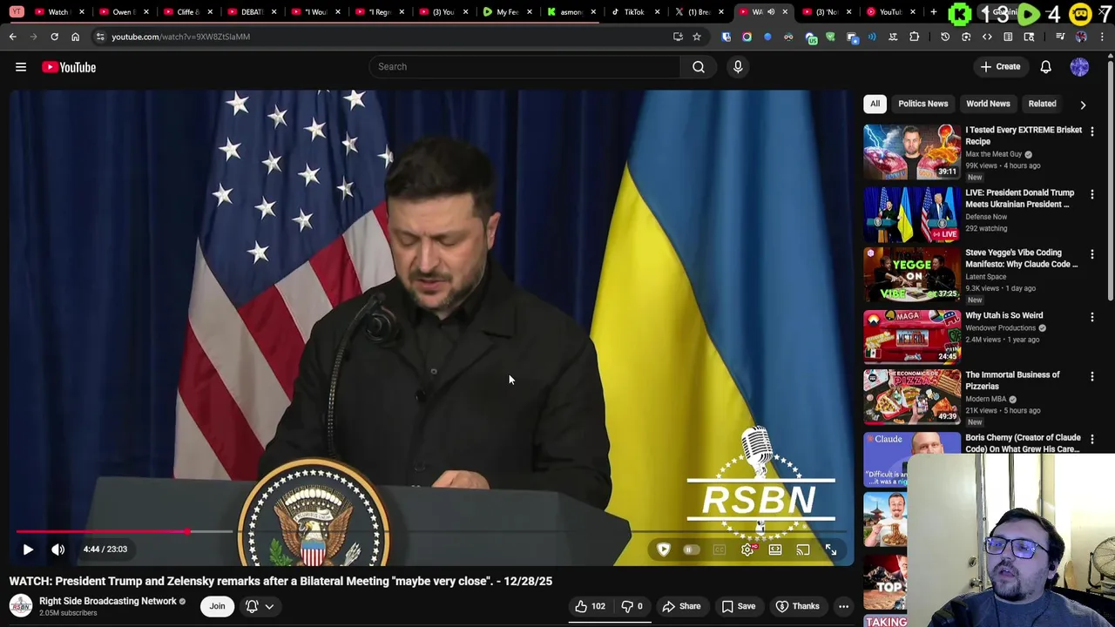This screenshot has height=627, width=1115.
Task: Open the YouTube hamburger guide menu
Action: [21, 67]
